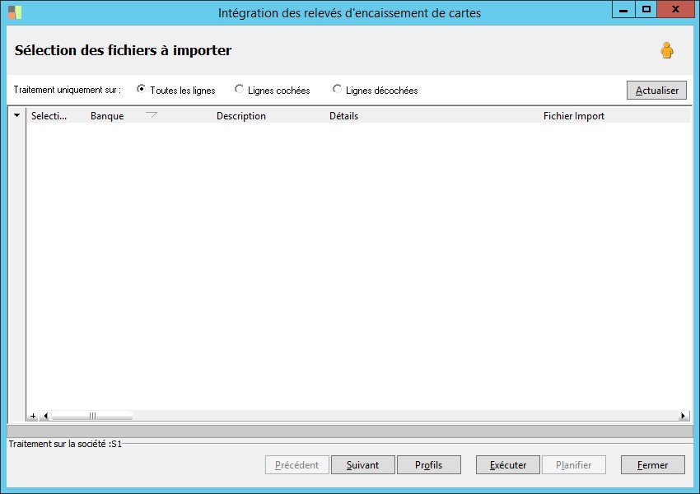The width and height of the screenshot is (700, 494).
Task: Click the Suivant button
Action: 363,465
